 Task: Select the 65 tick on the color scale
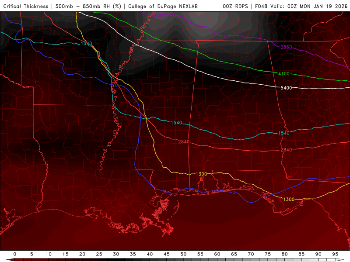click(x=234, y=254)
